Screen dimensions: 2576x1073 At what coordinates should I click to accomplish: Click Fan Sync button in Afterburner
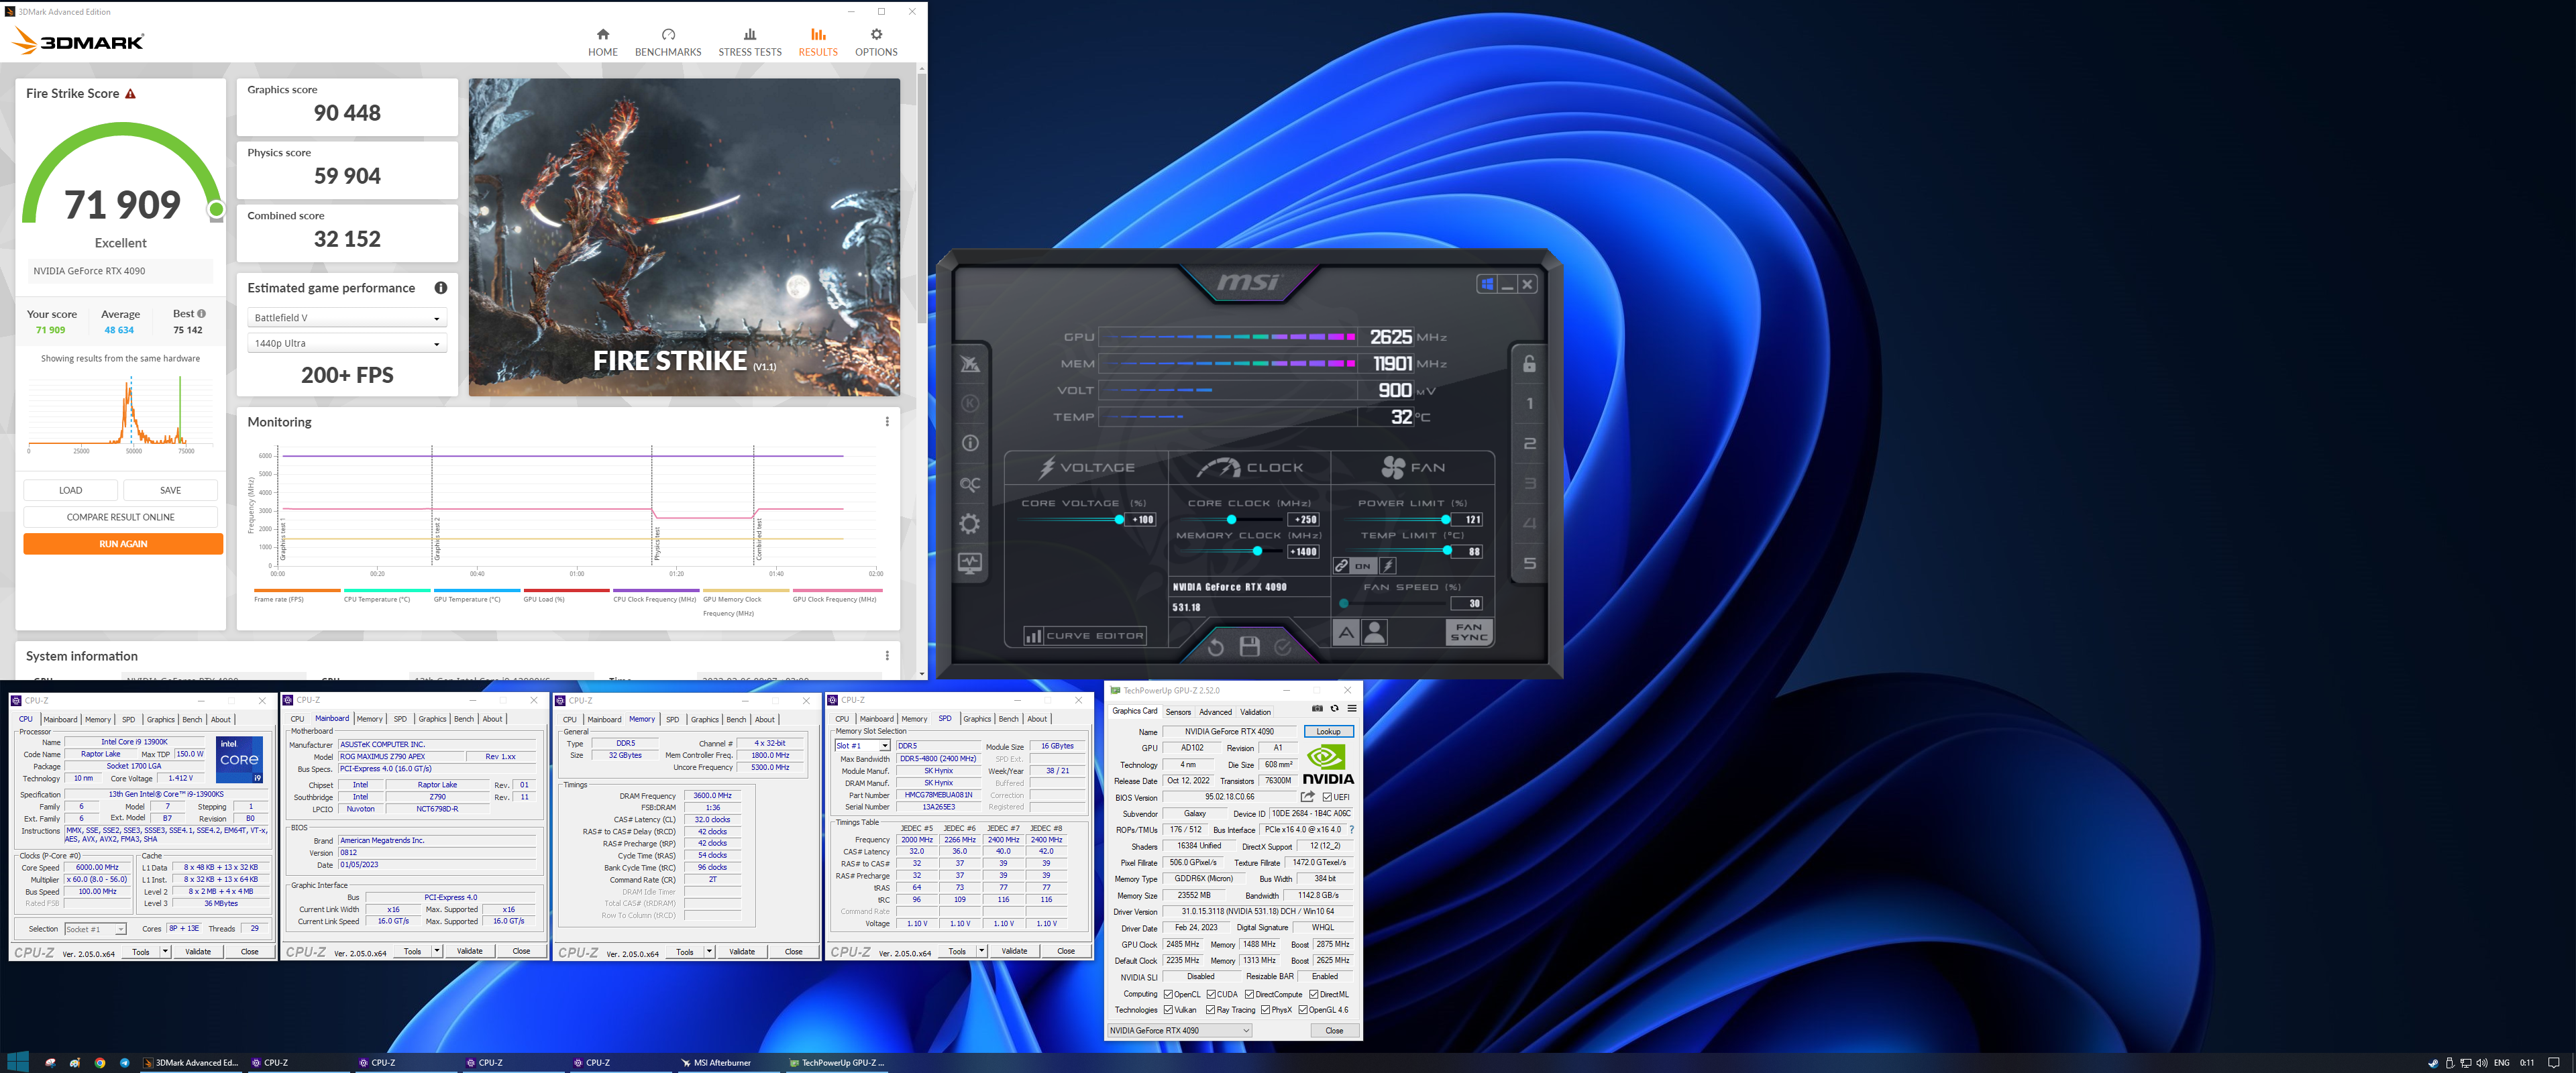point(1469,632)
